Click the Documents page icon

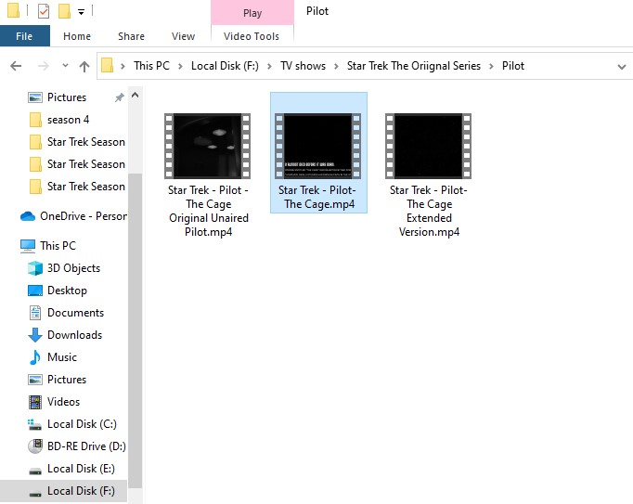pos(35,313)
